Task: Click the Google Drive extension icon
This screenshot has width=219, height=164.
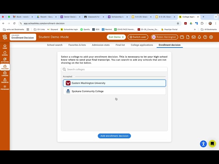Action: [191, 24]
